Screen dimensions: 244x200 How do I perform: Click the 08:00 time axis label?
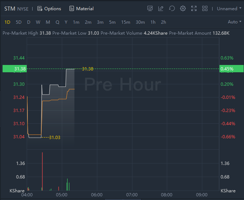point(167,195)
